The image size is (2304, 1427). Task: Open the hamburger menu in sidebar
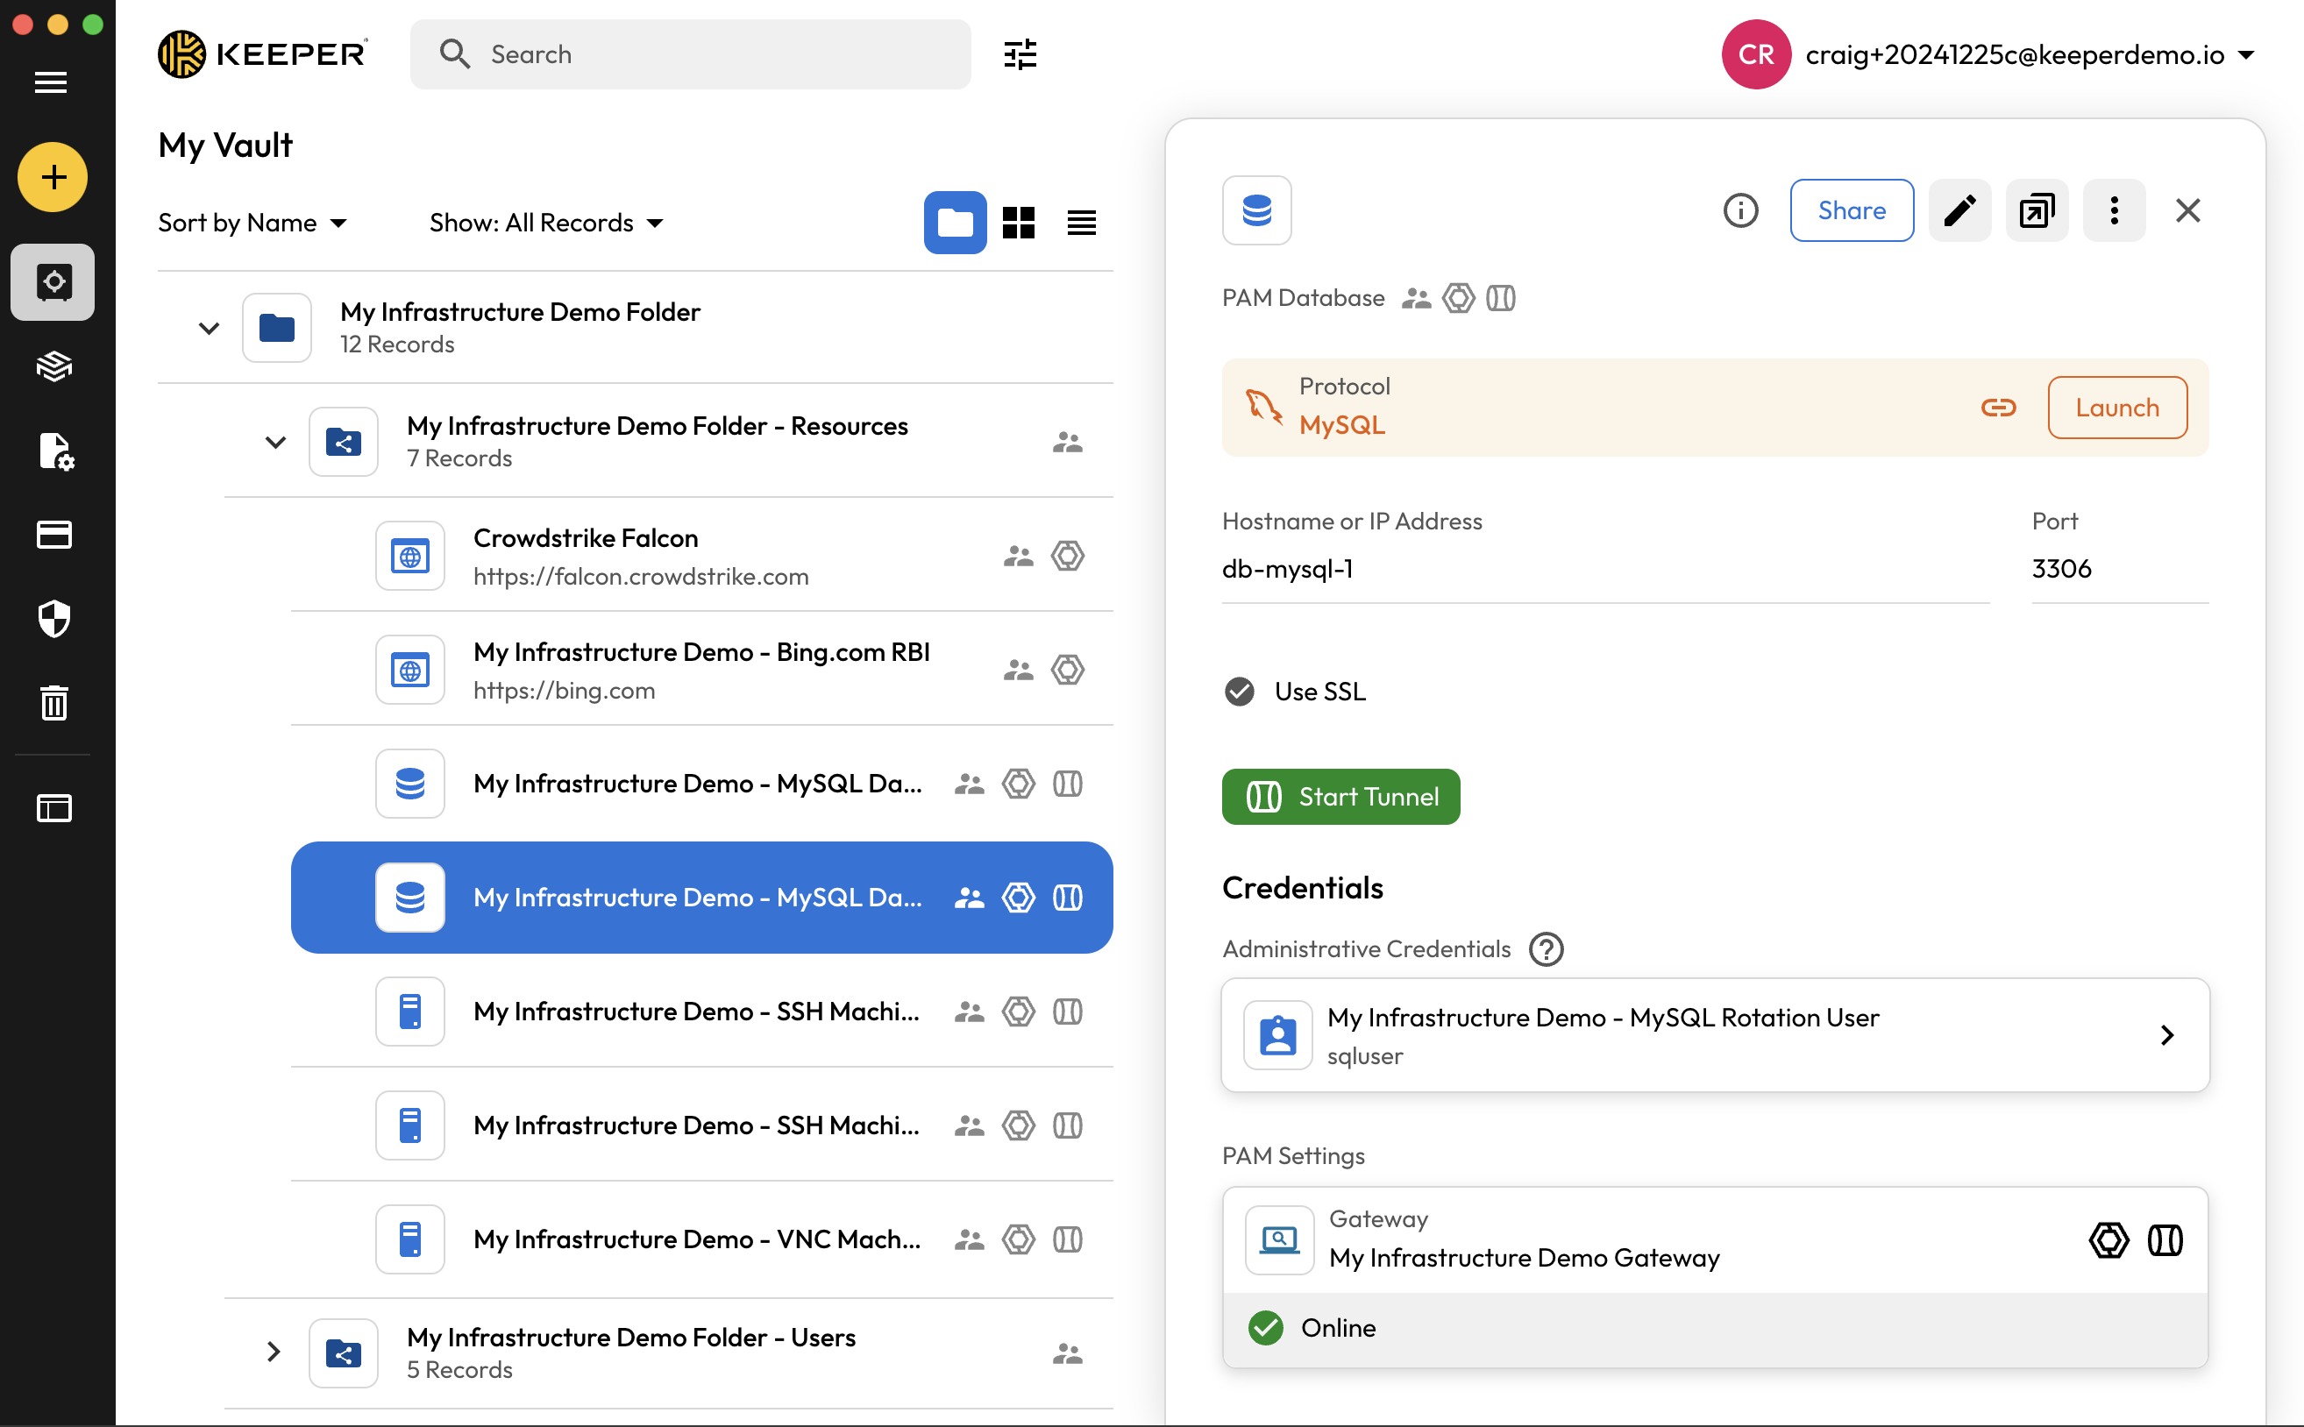[51, 82]
